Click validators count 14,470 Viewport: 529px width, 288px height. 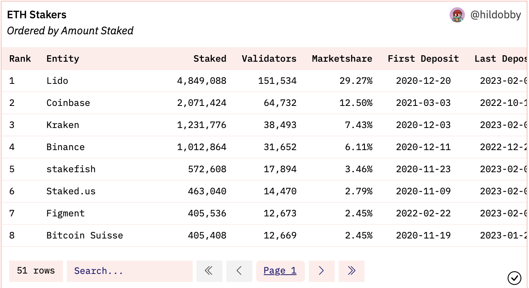coord(280,191)
